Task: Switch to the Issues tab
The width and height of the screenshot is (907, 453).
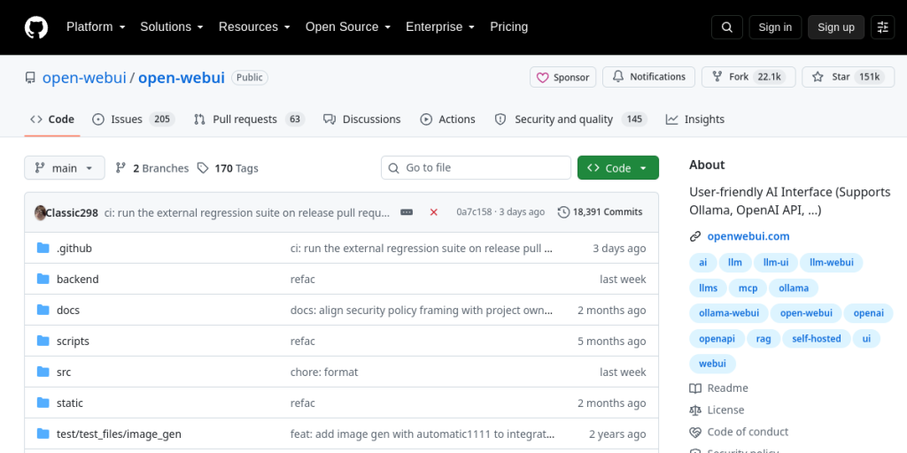Action: (134, 119)
